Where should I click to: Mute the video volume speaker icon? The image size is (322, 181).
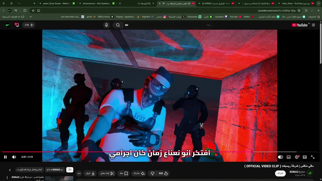(14, 157)
